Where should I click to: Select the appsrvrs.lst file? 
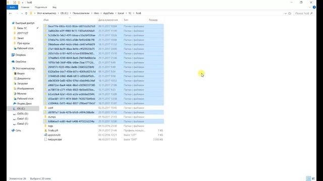(103, 135)
